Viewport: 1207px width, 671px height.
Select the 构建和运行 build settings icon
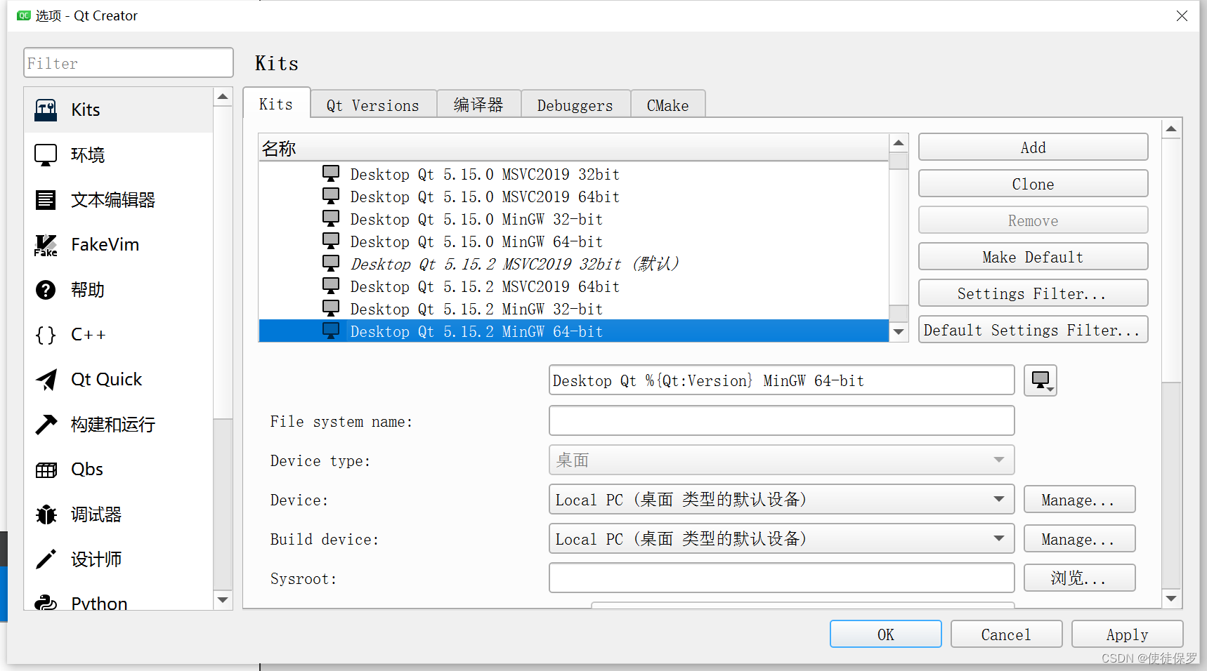pos(112,424)
